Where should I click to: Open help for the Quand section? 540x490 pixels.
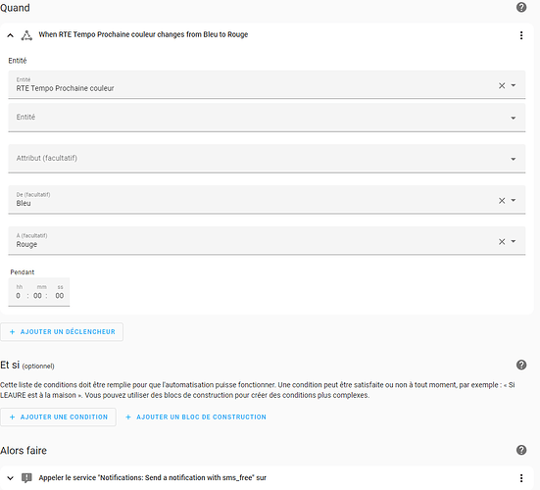pos(521,7)
